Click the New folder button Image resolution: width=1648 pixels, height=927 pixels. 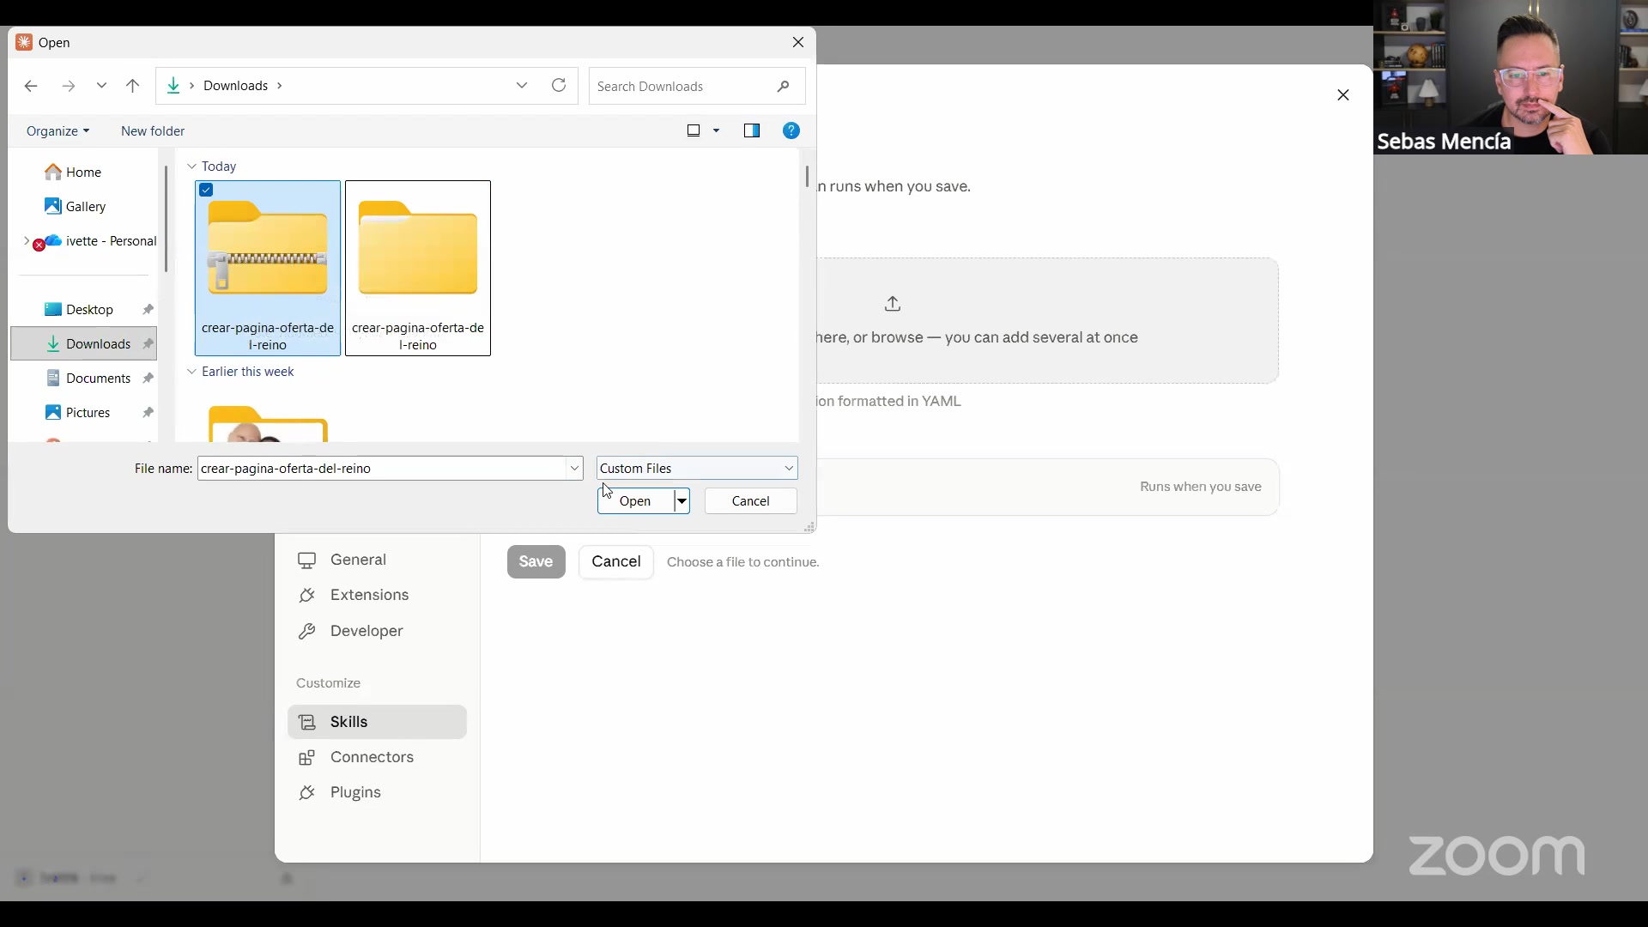click(153, 131)
